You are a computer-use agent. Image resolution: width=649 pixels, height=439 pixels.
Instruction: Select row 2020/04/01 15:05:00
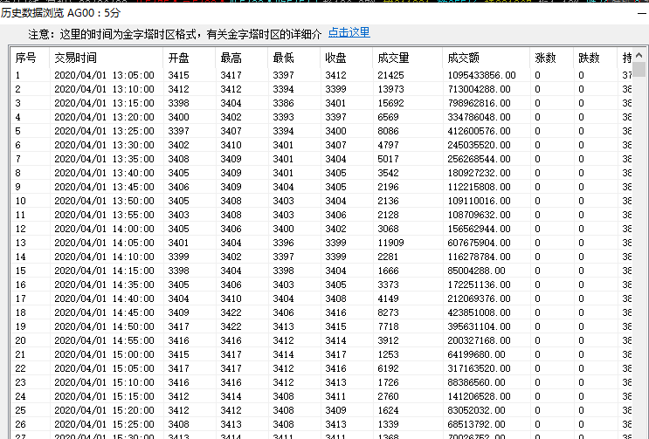point(322,368)
